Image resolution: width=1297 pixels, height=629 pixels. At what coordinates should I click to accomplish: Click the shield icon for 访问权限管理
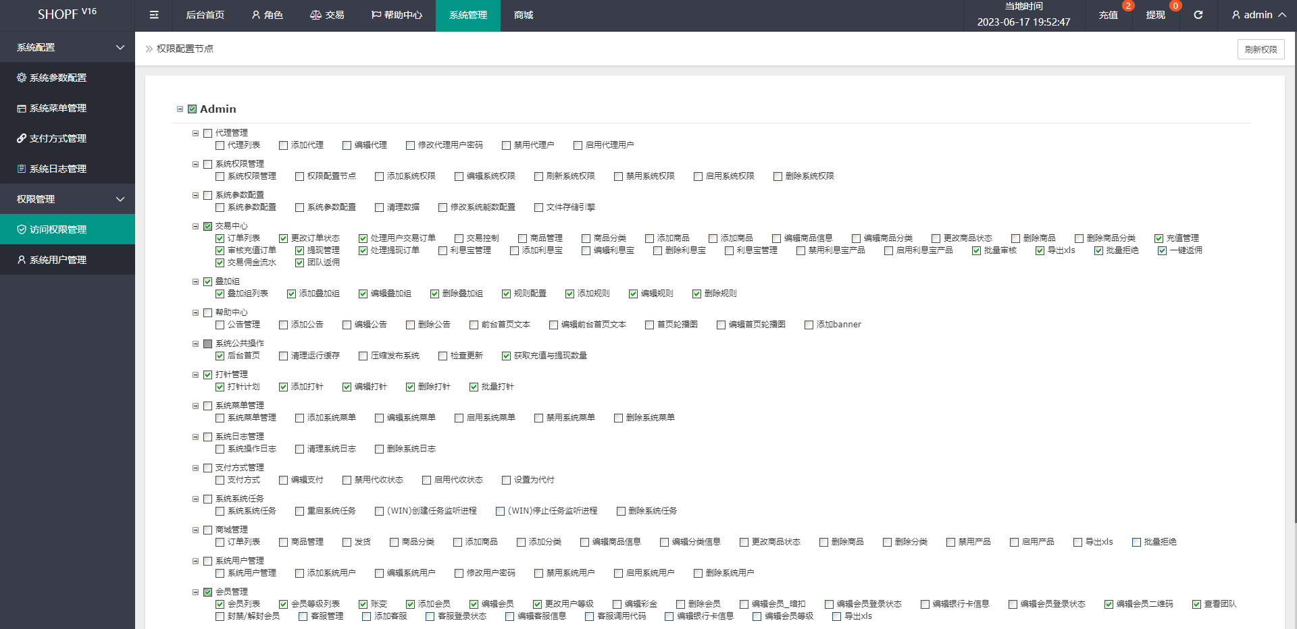click(22, 229)
